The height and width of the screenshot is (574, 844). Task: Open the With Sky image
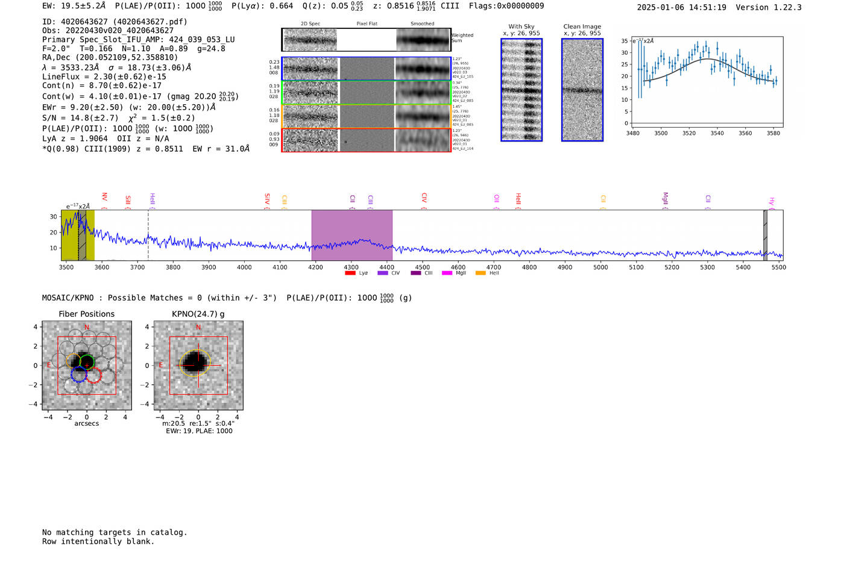(521, 90)
